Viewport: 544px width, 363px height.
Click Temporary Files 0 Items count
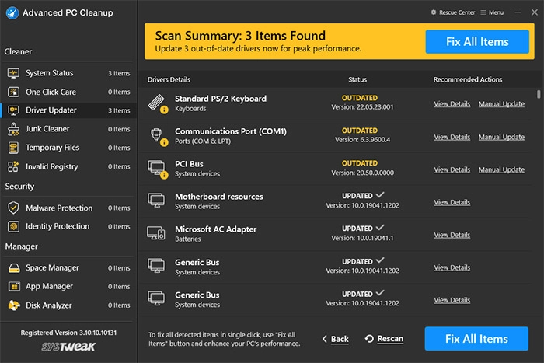(119, 148)
